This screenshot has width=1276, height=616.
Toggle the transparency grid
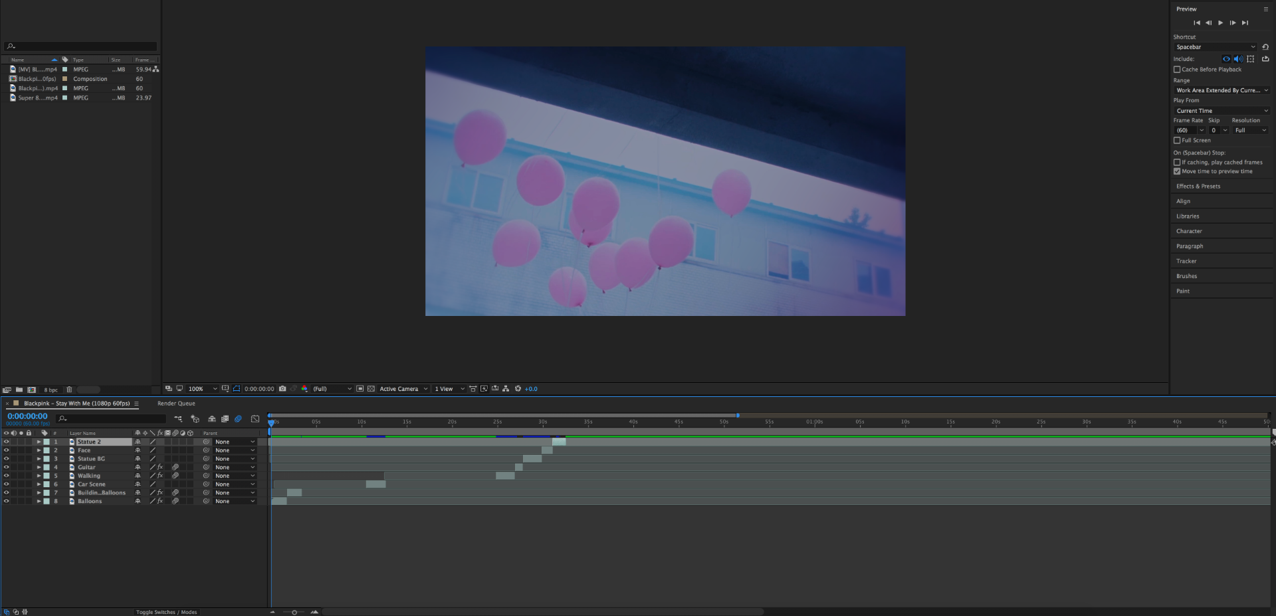point(372,389)
